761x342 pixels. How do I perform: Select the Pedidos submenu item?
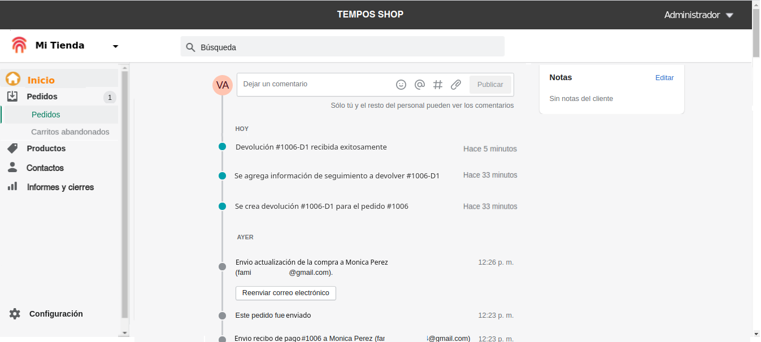coord(46,115)
